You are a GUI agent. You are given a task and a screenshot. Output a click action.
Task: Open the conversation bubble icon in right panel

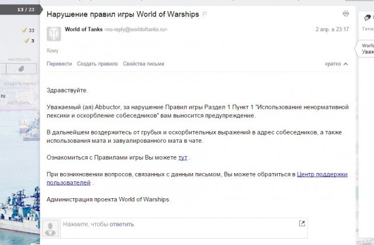[368, 18]
